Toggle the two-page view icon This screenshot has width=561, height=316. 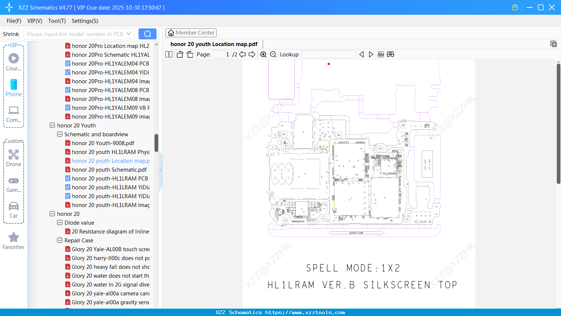(x=169, y=55)
